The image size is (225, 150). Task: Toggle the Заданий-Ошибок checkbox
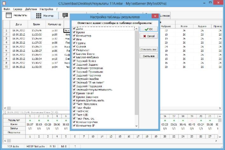point(74,79)
